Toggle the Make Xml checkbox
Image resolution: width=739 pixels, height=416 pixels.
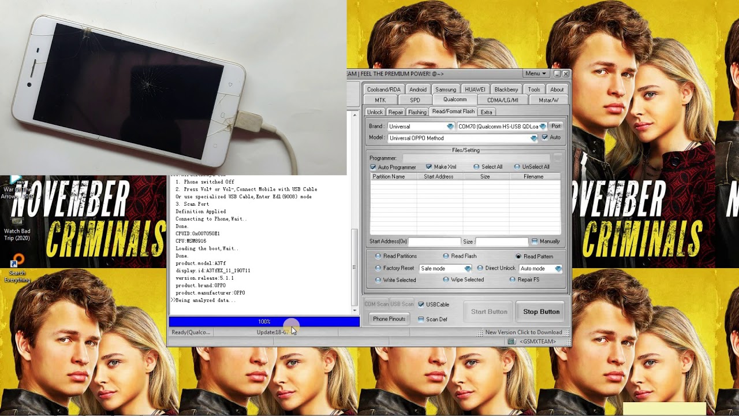click(428, 167)
